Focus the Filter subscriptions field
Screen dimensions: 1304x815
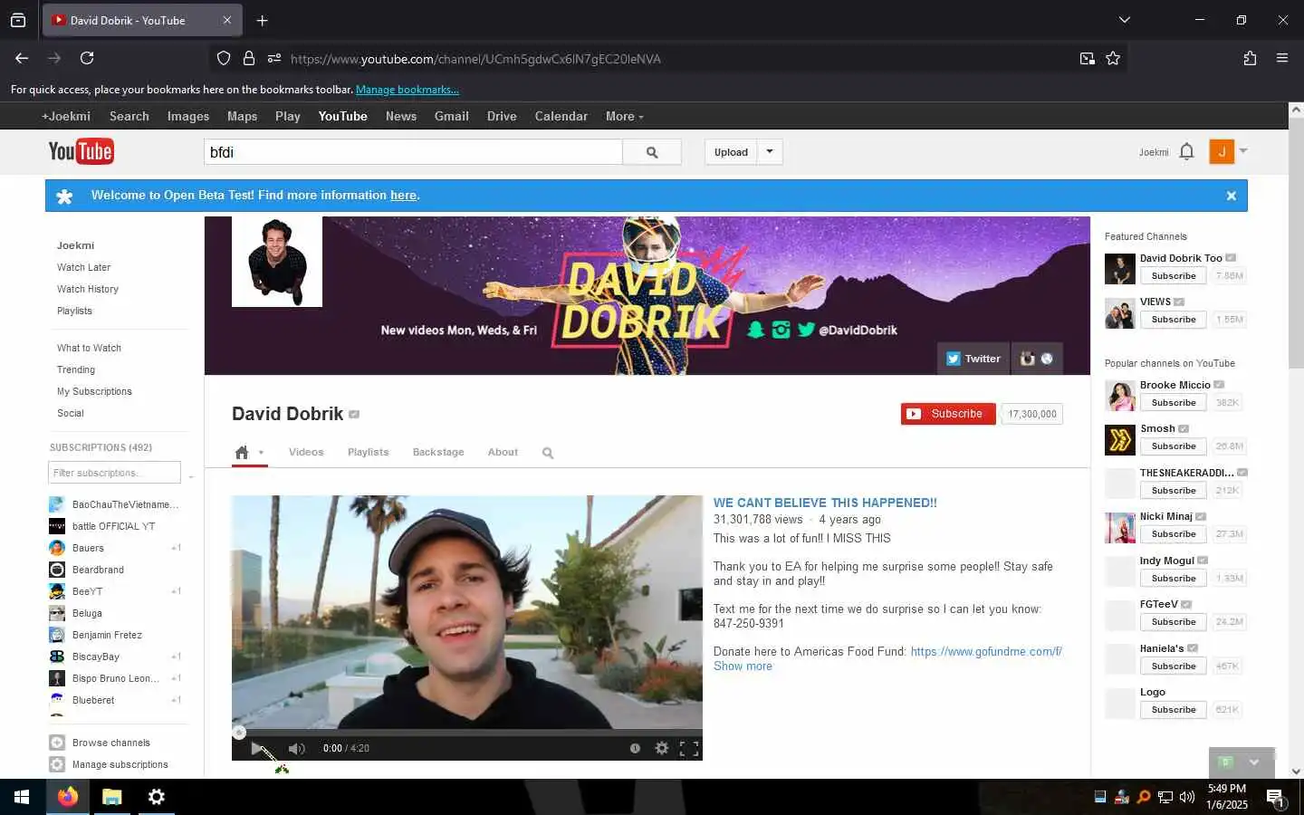point(114,473)
